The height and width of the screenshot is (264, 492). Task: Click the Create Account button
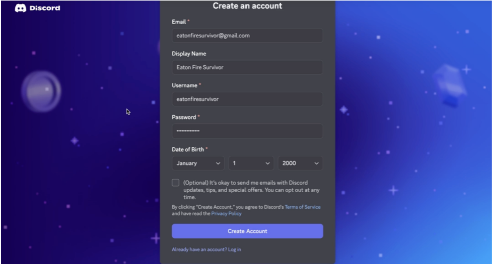point(247,231)
